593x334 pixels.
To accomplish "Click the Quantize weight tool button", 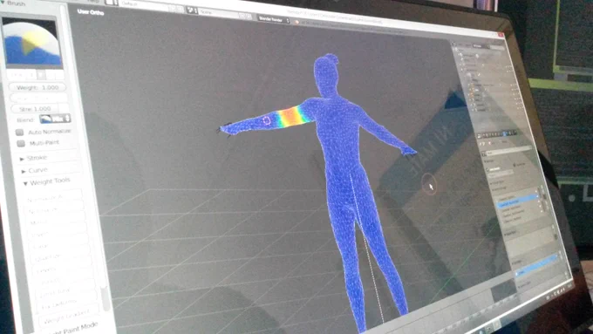I will (61, 257).
